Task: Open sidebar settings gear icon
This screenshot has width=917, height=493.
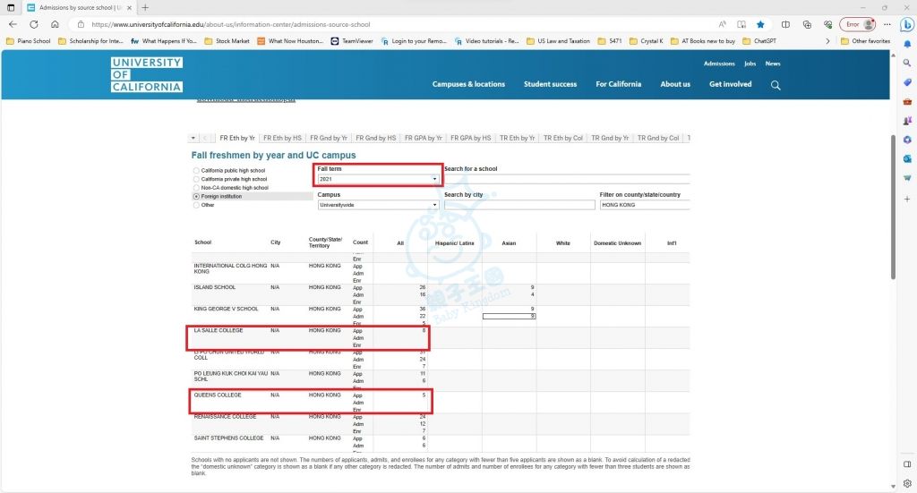Action: coord(907,483)
